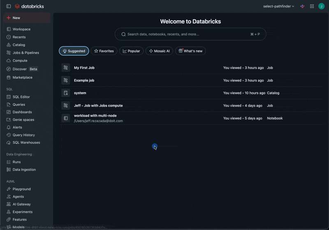Click the catalog icon next to system
329x230 pixels.
(66, 93)
